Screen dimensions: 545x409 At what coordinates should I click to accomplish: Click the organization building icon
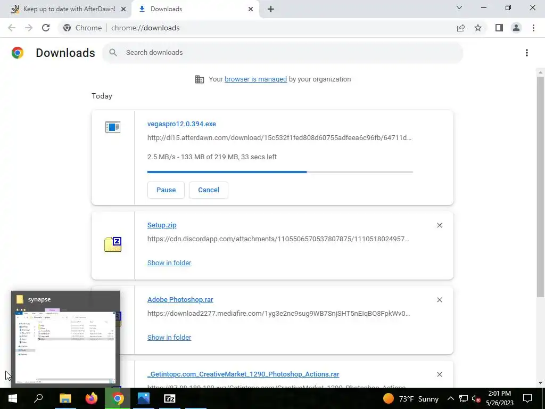coord(200,79)
